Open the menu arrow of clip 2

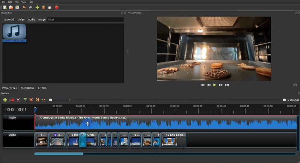(51, 135)
